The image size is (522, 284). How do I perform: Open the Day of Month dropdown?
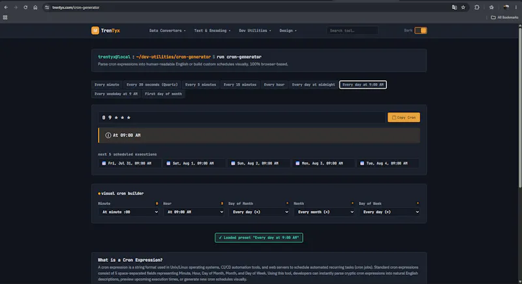[x=259, y=212]
